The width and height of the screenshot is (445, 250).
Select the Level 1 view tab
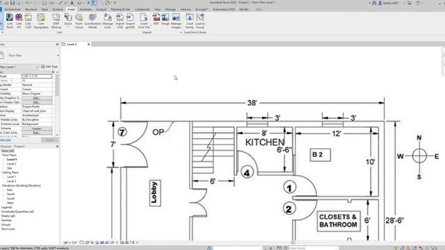[72, 44]
